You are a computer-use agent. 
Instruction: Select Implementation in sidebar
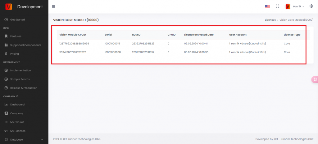pos(20,70)
